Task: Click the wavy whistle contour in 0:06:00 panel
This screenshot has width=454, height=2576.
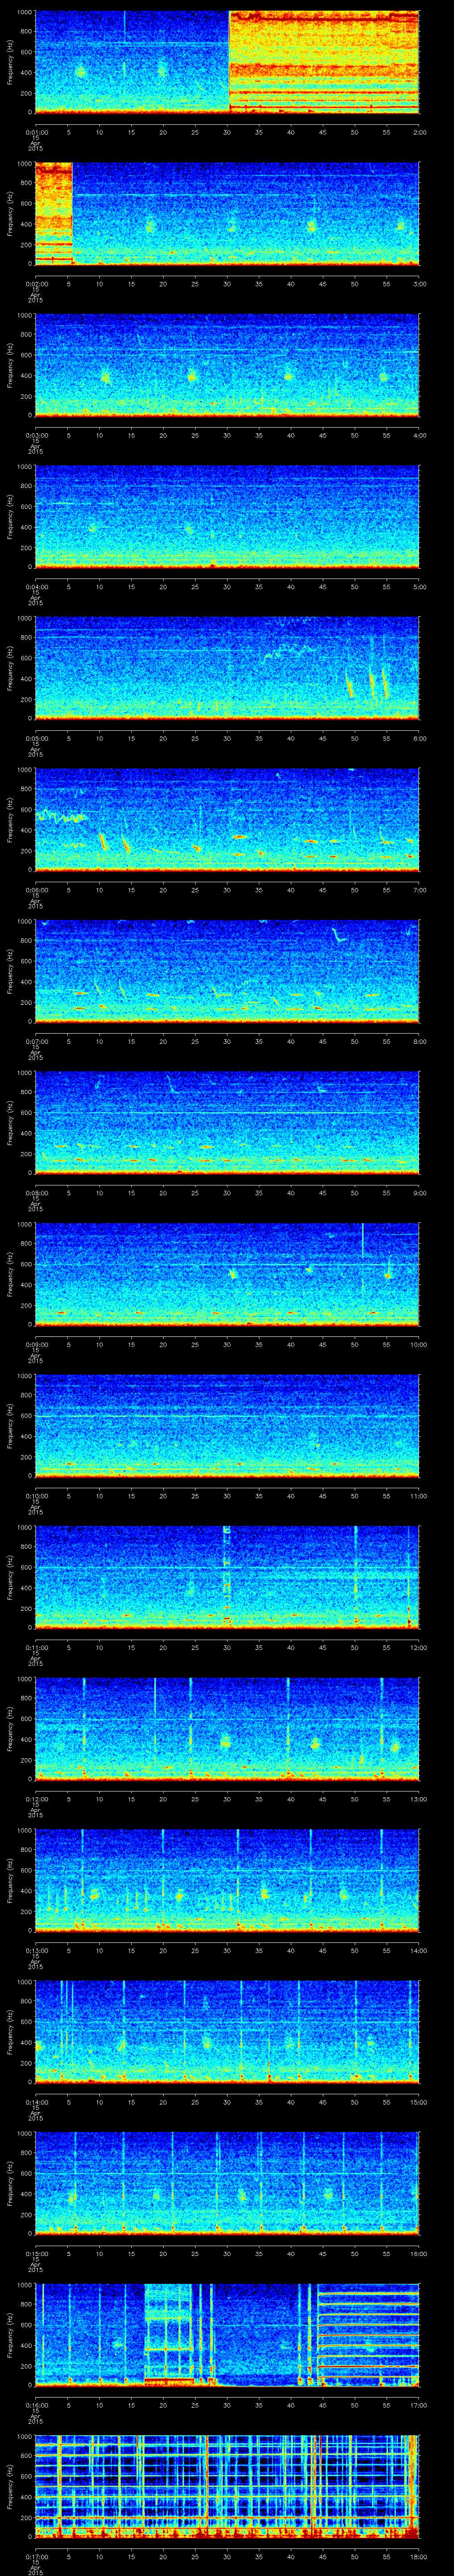Action: click(x=62, y=817)
